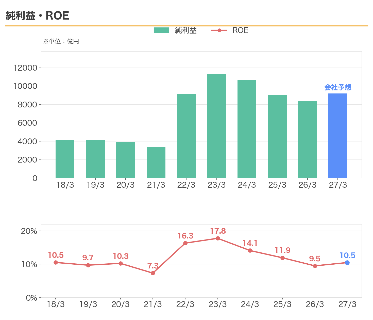Image resolution: width=373 pixels, height=320 pixels.
Task: Click the tallest bar for 23/3
Action: tap(216, 126)
